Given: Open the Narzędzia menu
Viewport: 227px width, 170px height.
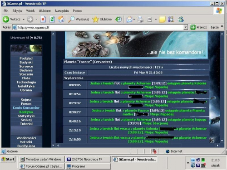Looking at the screenshot, I should 62,11.
